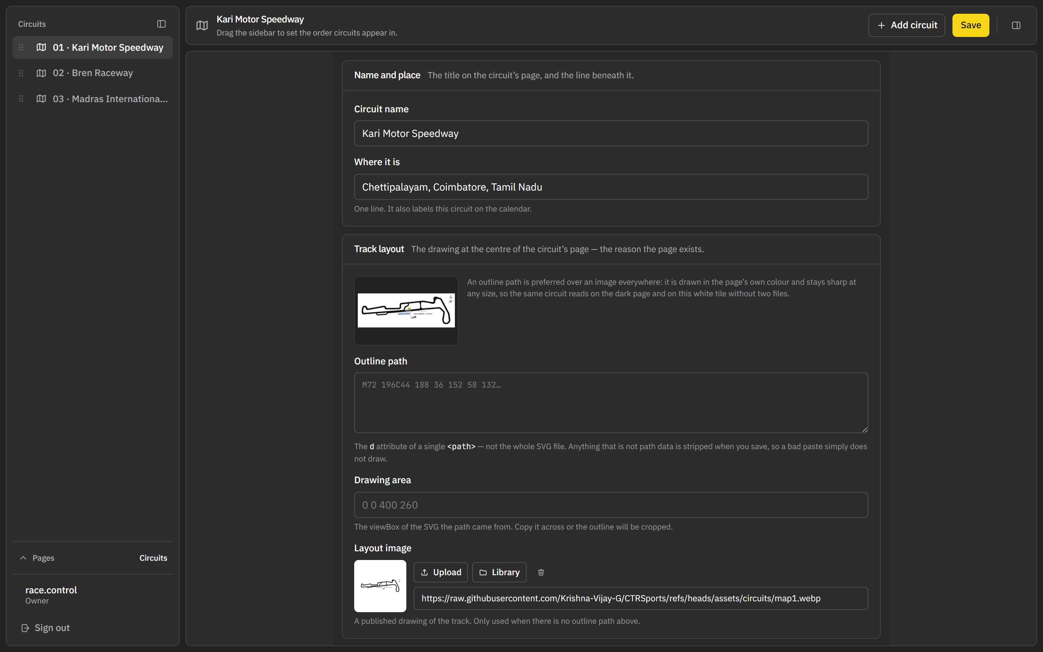Edit the Where it is field
Viewport: 1043px width, 652px height.
point(611,187)
